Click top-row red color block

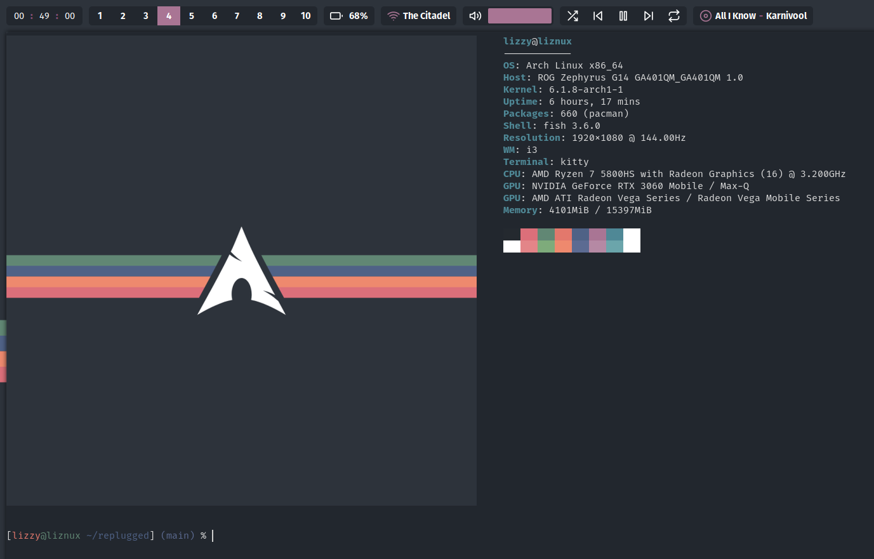coord(529,234)
